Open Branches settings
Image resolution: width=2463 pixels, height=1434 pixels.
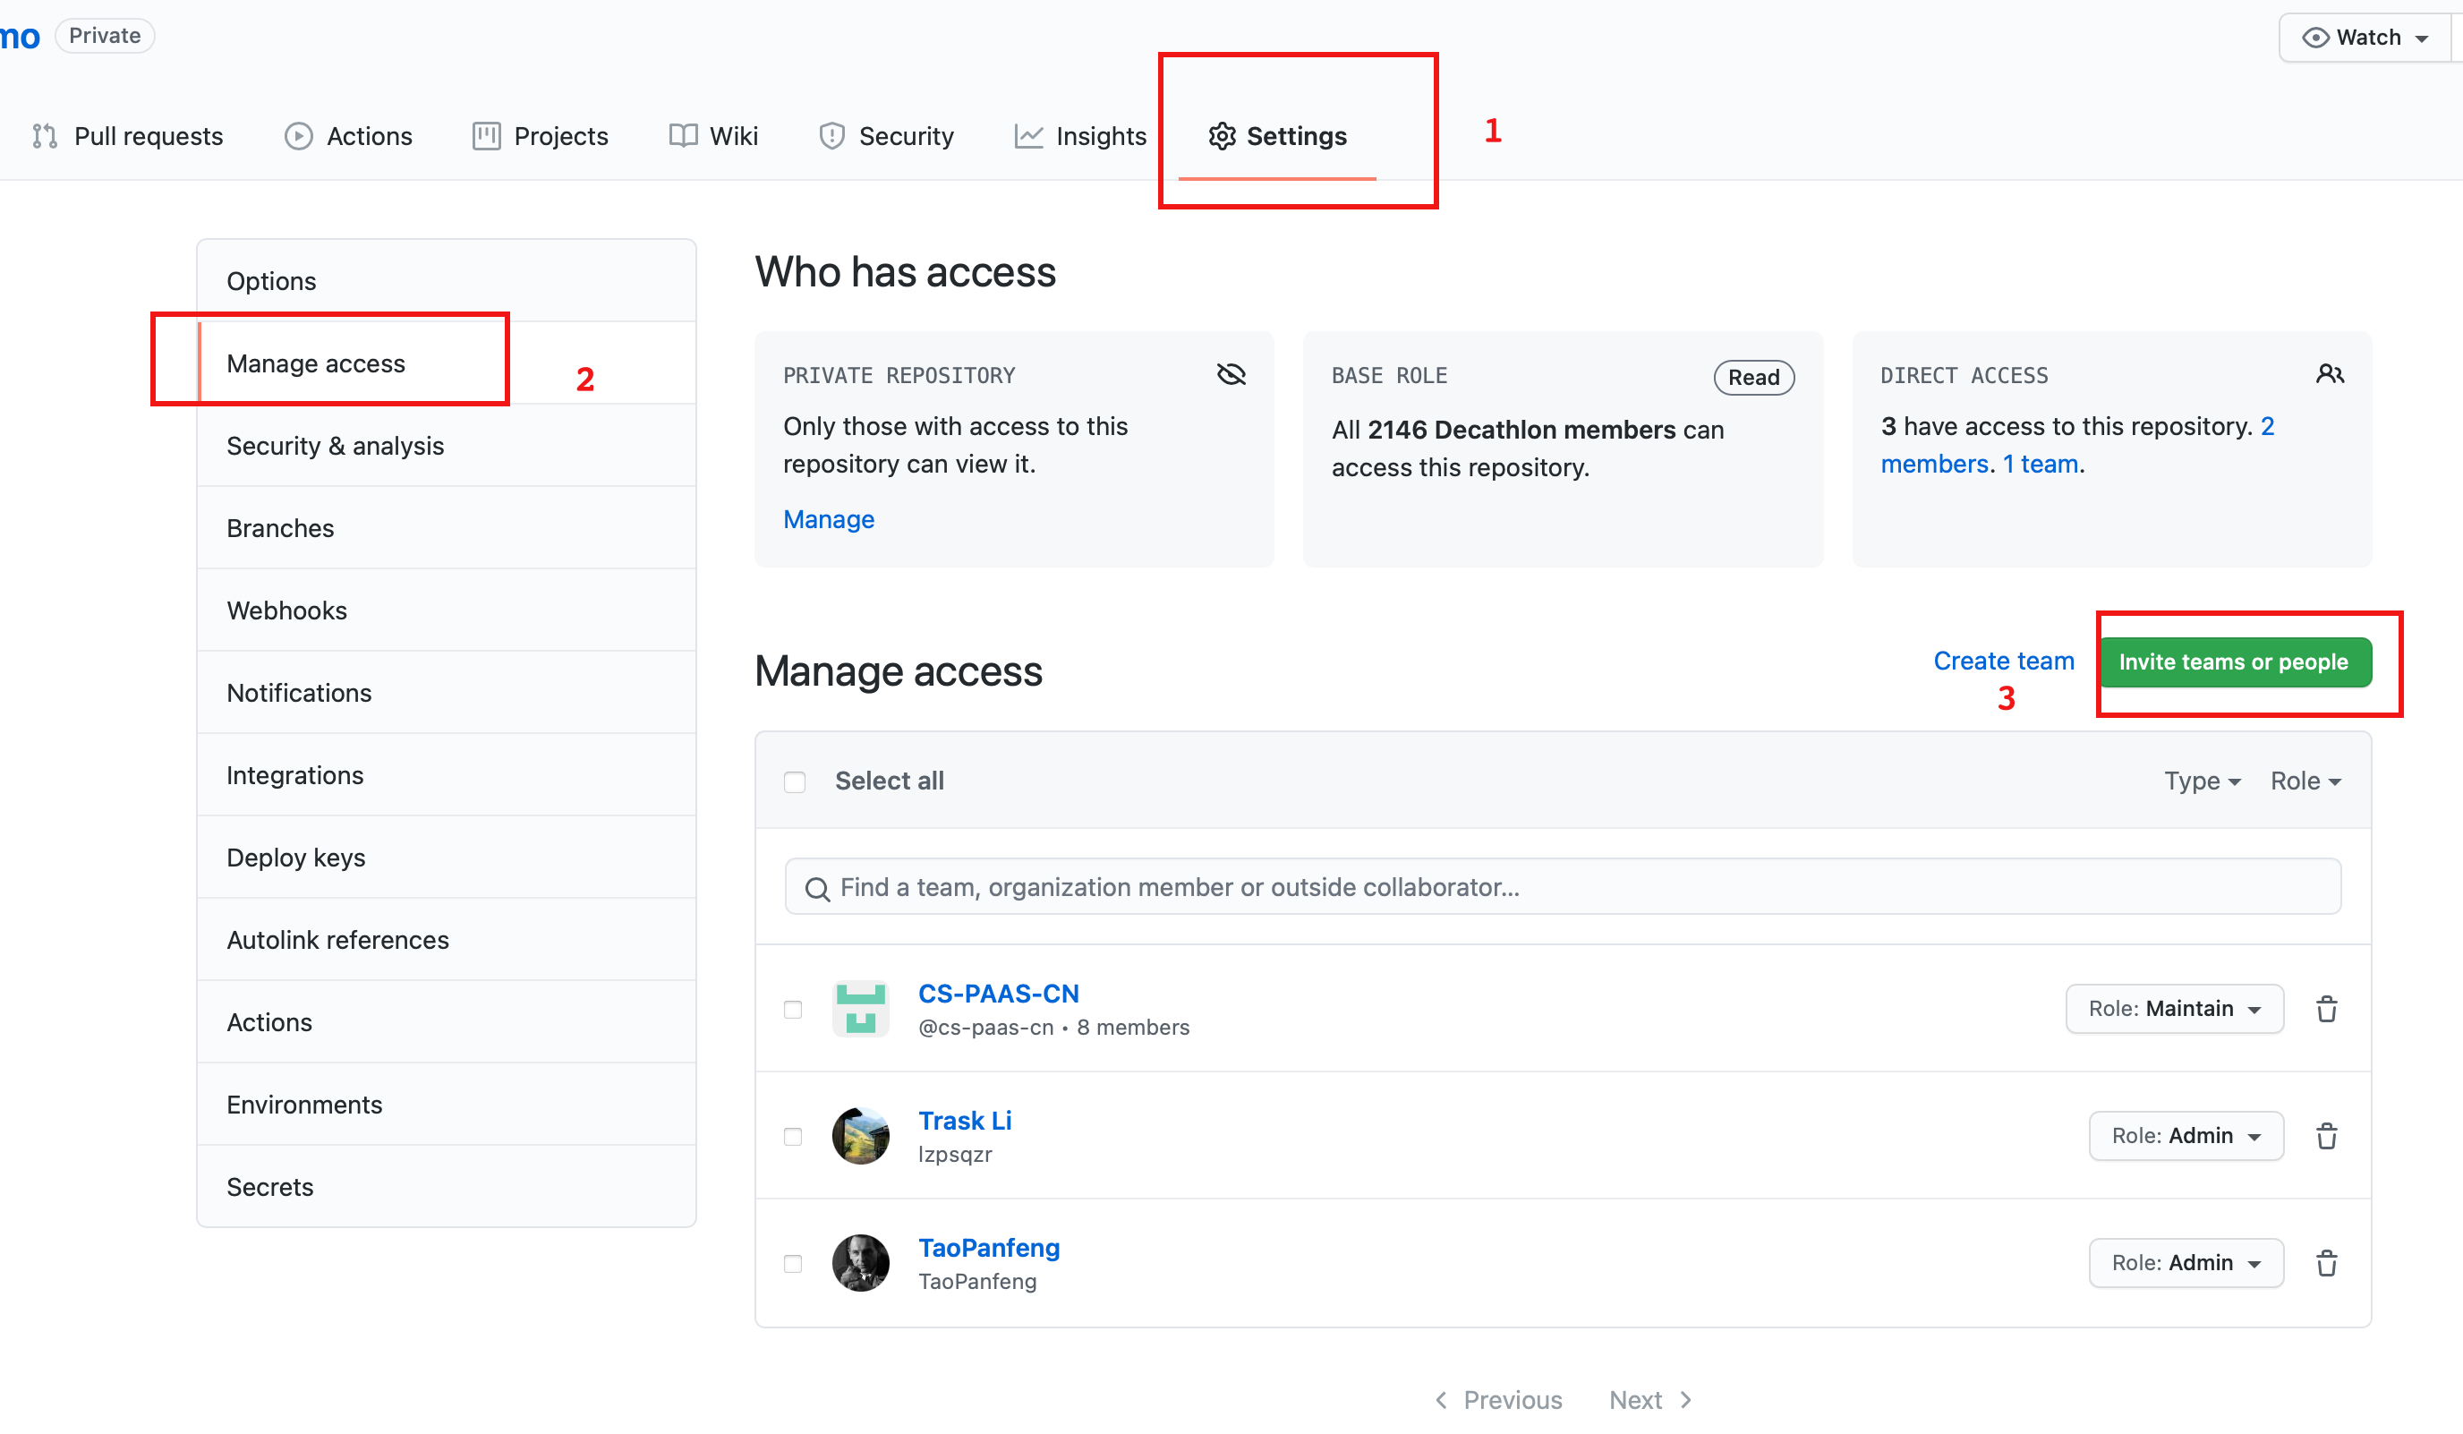pyautogui.click(x=447, y=528)
